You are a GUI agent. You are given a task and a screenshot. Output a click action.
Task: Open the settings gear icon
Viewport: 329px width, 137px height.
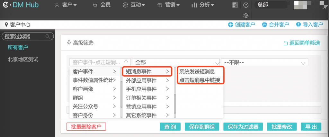coord(246,15)
